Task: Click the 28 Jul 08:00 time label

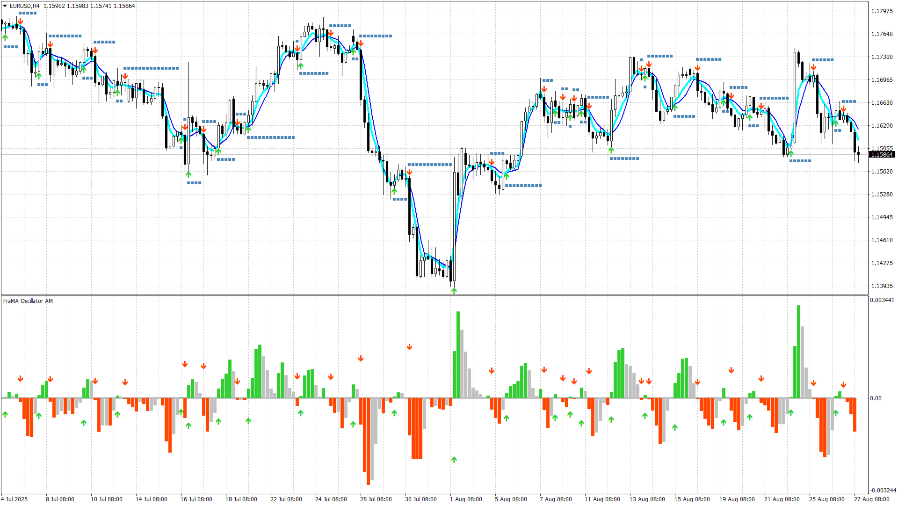Action: point(376,499)
